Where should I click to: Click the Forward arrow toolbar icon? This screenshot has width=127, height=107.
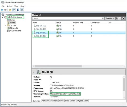pyautogui.click(x=6, y=10)
